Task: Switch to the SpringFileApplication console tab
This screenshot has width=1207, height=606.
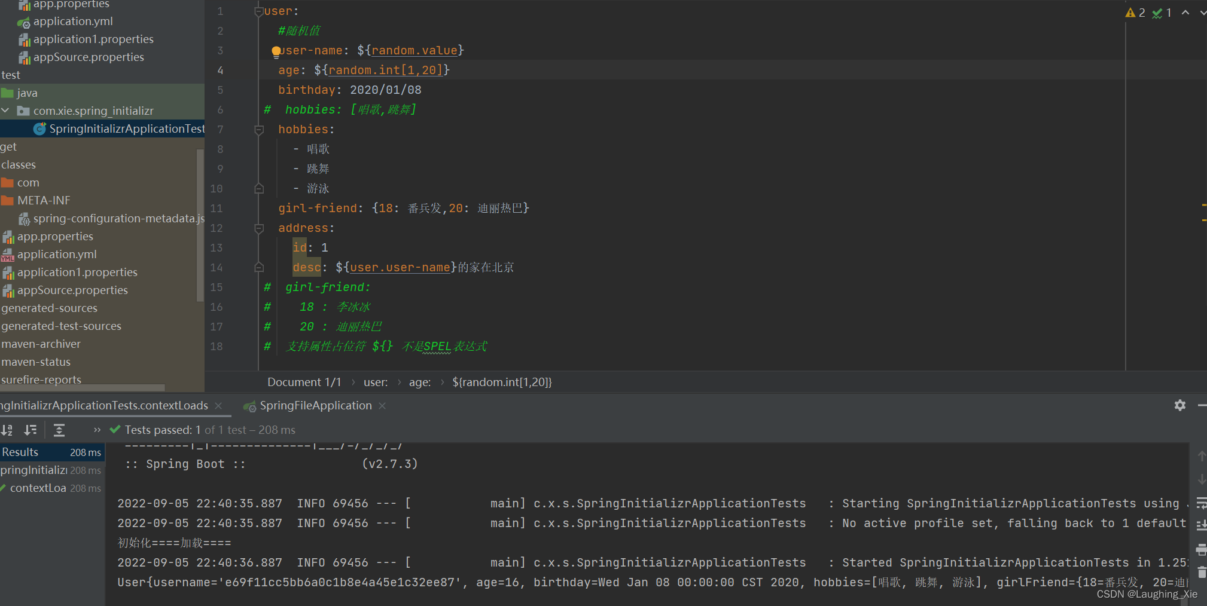Action: (315, 405)
